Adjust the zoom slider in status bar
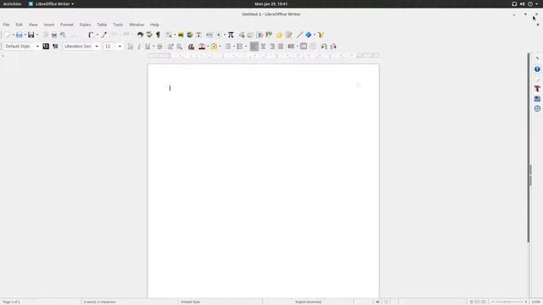Screen dimensions: 543x305 509,302
